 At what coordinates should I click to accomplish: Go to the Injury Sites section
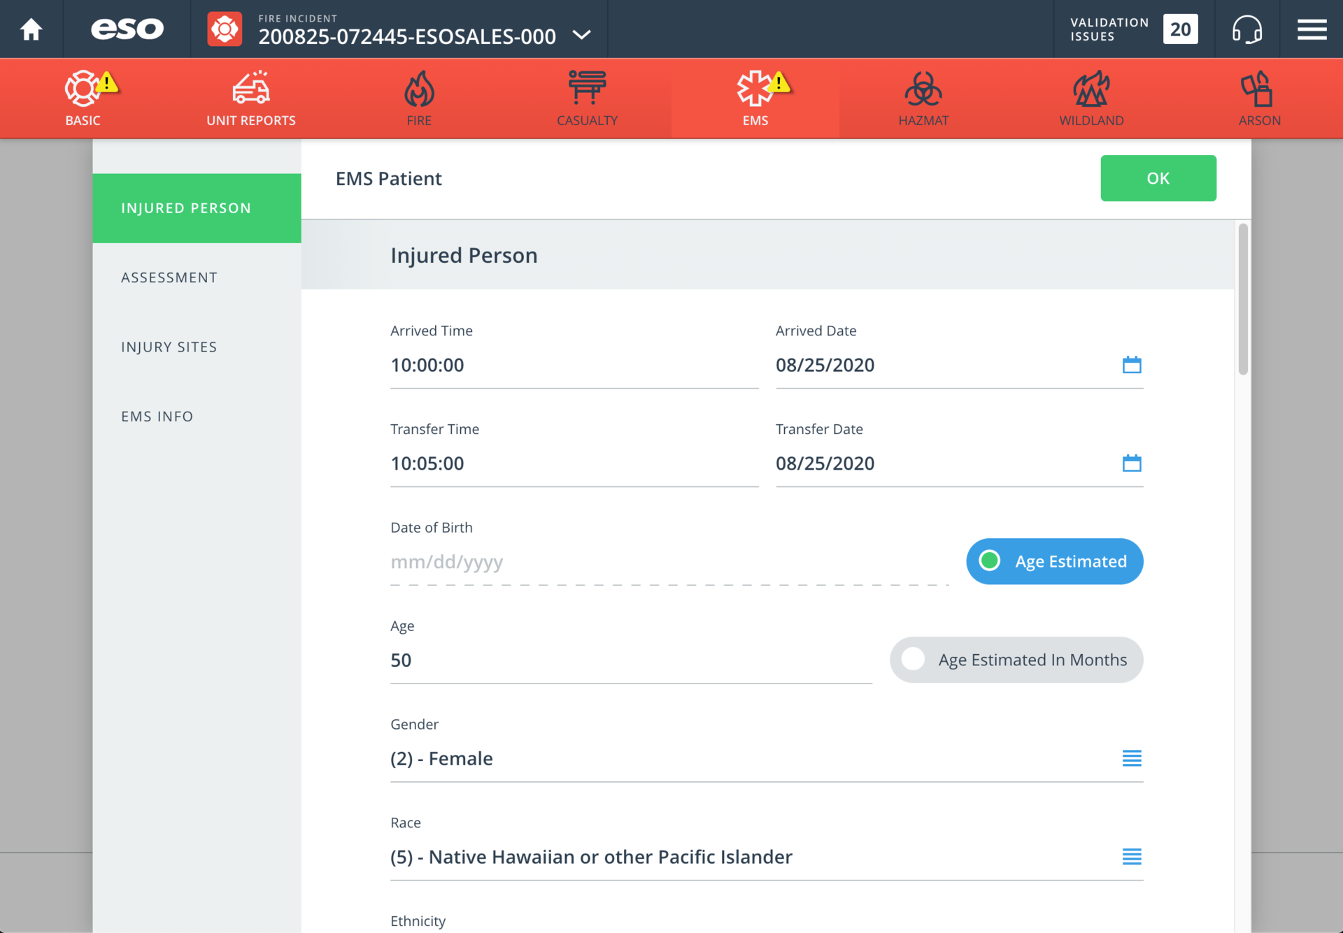tap(169, 347)
